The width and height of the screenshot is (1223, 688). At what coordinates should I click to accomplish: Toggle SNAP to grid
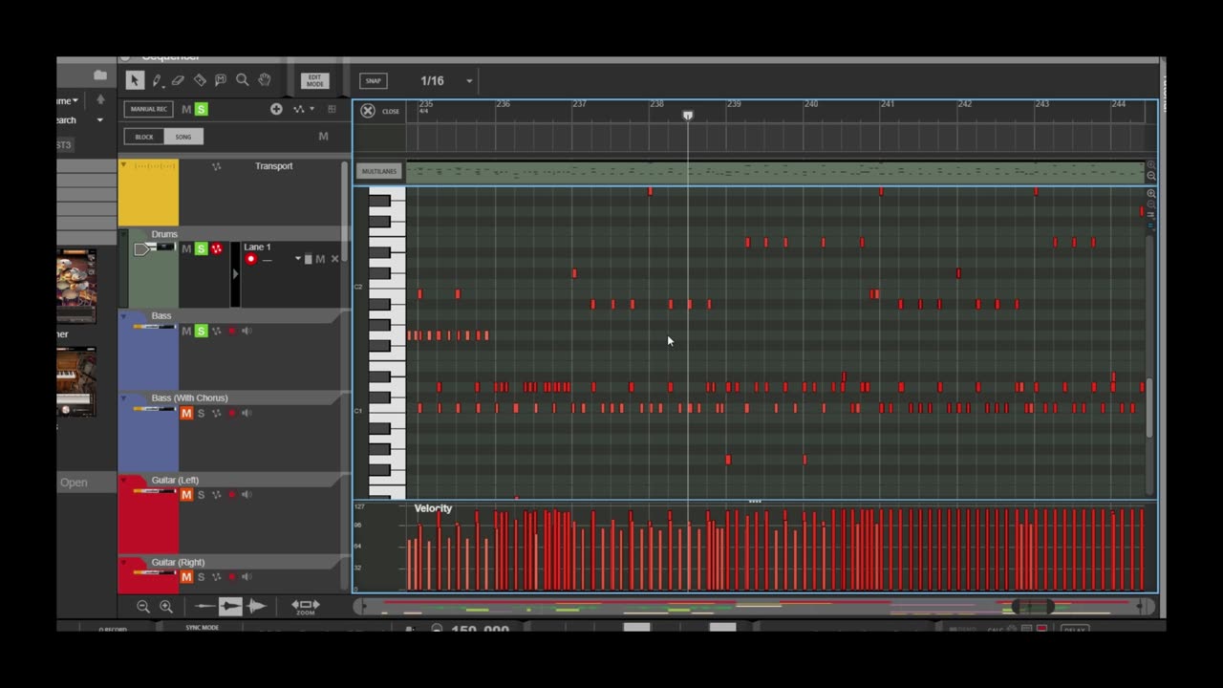(374, 81)
